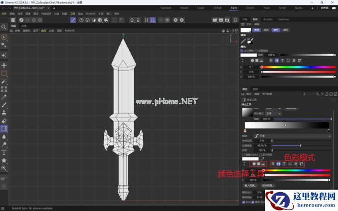The height and width of the screenshot is (211, 338).
Task: Click the lock icon in attribute manager
Action: pyautogui.click(x=327, y=94)
